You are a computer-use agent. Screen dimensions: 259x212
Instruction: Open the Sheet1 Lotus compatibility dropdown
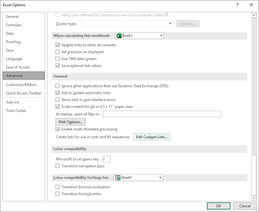[138, 178]
